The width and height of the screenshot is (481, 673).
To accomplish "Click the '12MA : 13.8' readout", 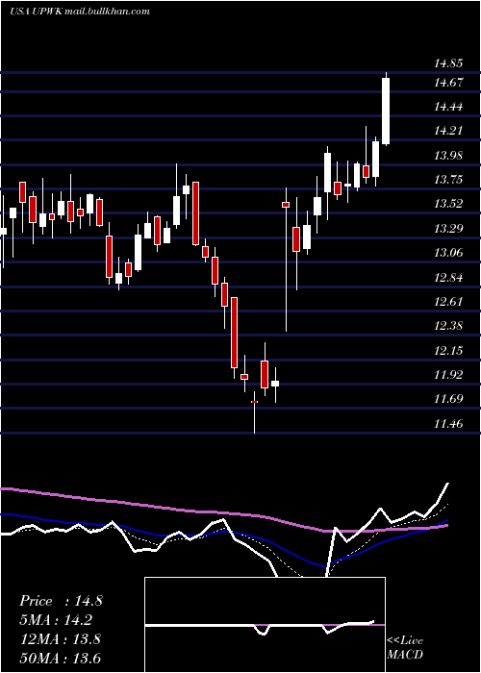I will (60, 639).
